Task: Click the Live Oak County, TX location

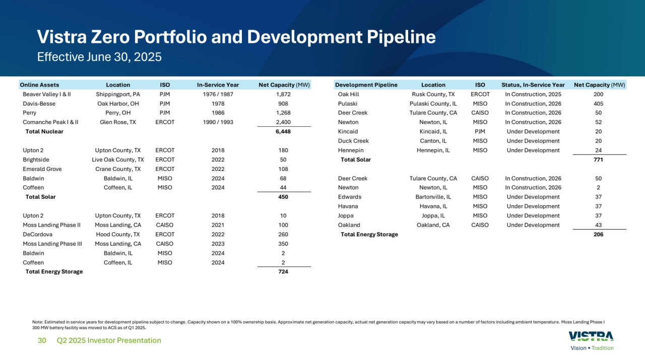Action: coord(118,160)
